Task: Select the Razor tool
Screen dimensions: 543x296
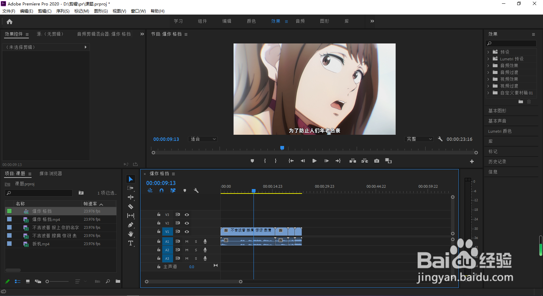Action: point(131,206)
